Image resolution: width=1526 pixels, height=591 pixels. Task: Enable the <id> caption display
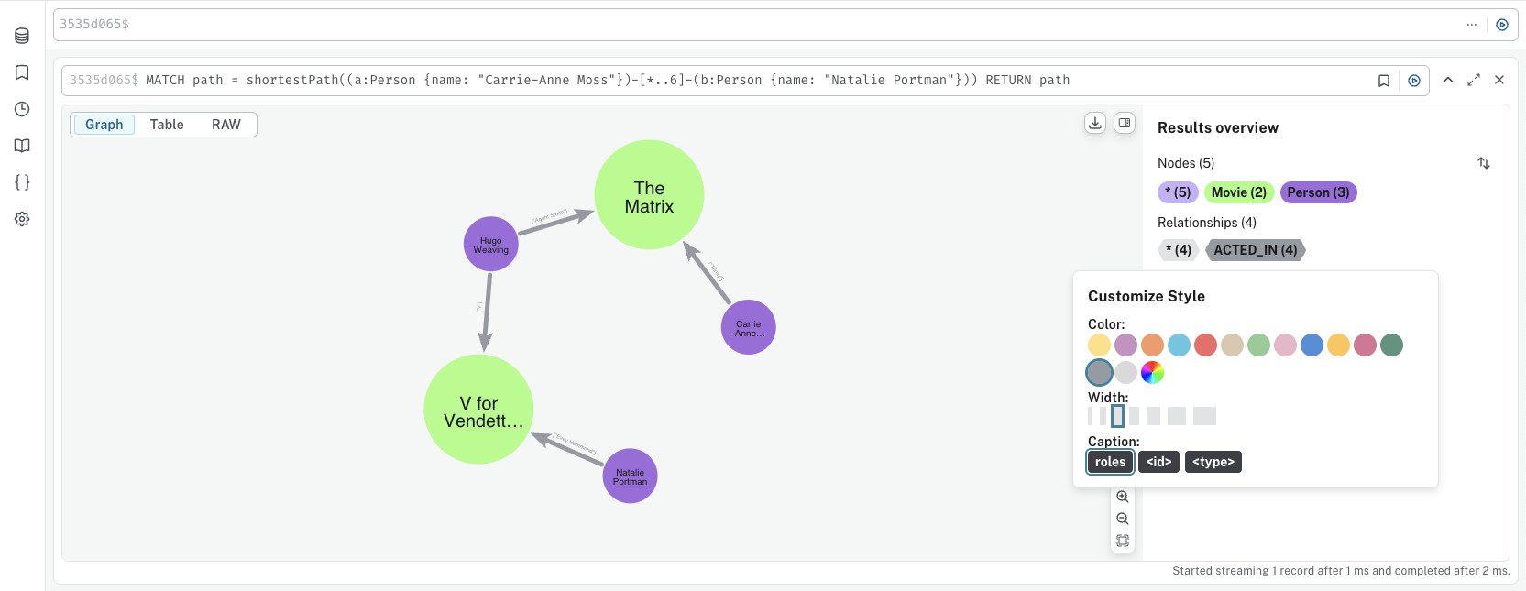(1158, 462)
